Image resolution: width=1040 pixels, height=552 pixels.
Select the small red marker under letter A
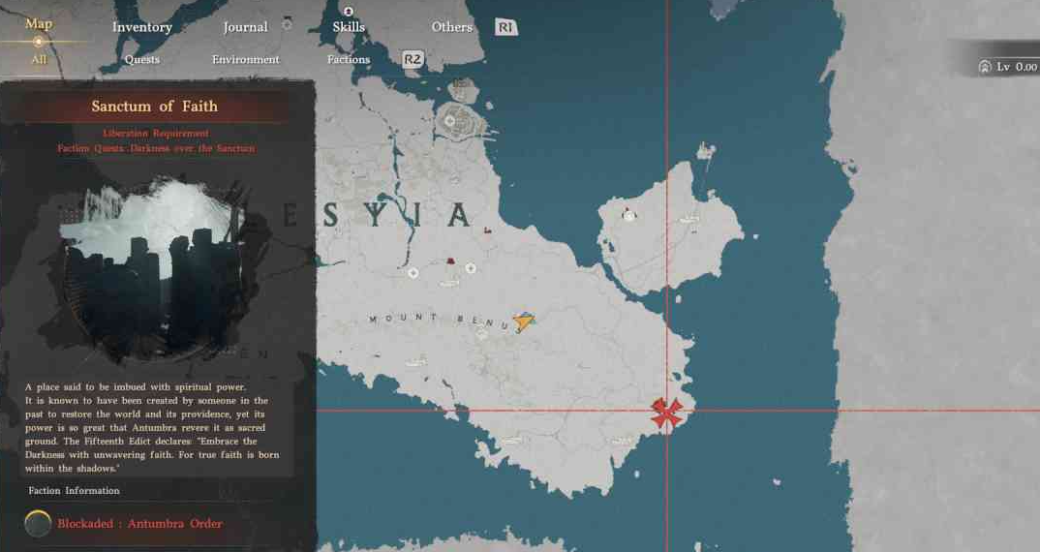[x=487, y=230]
